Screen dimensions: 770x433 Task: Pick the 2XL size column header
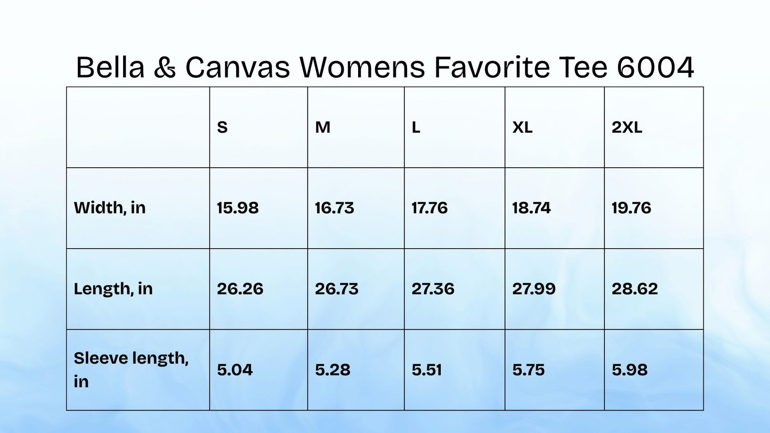(627, 128)
